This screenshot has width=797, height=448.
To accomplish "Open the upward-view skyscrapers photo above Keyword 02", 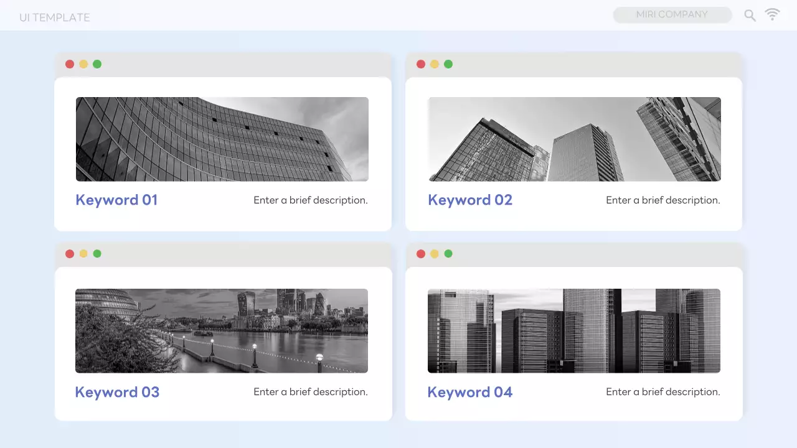I will (574, 139).
